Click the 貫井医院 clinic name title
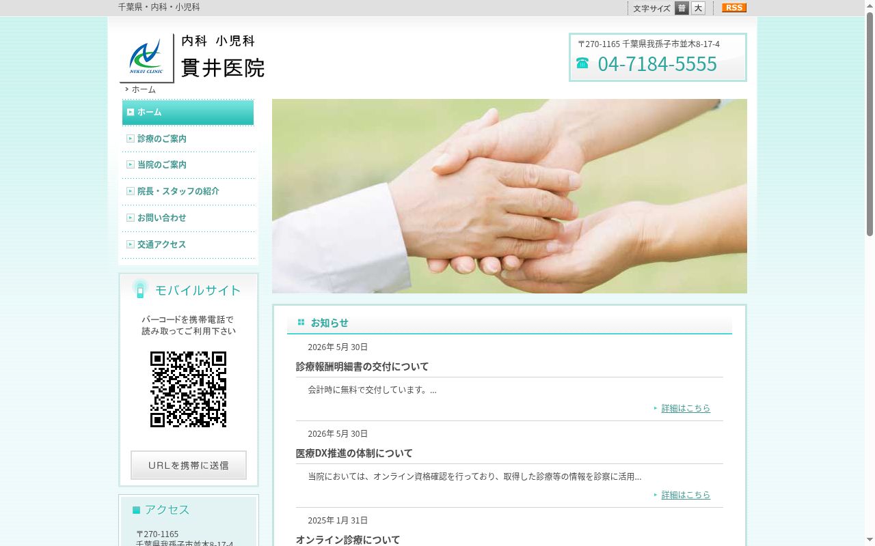The height and width of the screenshot is (546, 875). 223,68
